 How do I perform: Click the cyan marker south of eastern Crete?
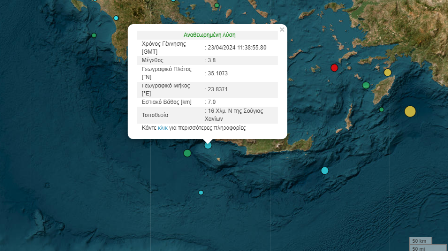(x=325, y=170)
